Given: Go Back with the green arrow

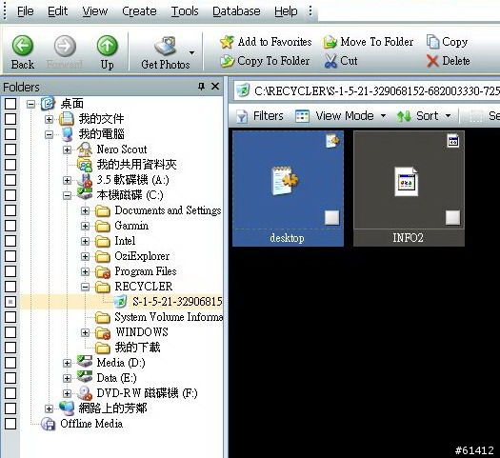Looking at the screenshot, I should click(x=22, y=52).
